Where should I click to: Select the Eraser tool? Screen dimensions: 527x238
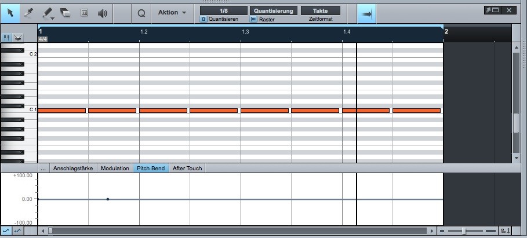[65, 13]
